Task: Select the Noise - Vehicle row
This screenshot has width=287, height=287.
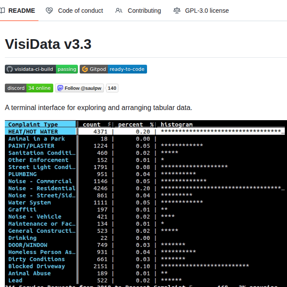Action: (145, 217)
